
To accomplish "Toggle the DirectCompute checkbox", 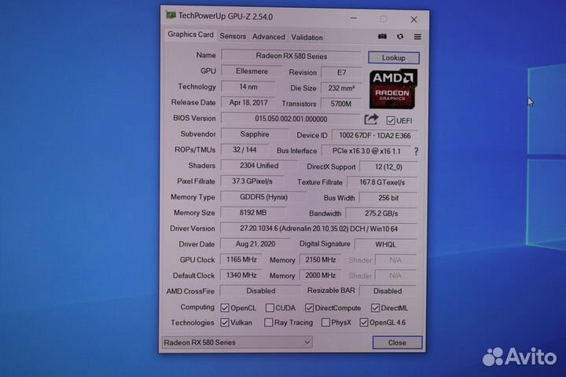I will tap(309, 308).
